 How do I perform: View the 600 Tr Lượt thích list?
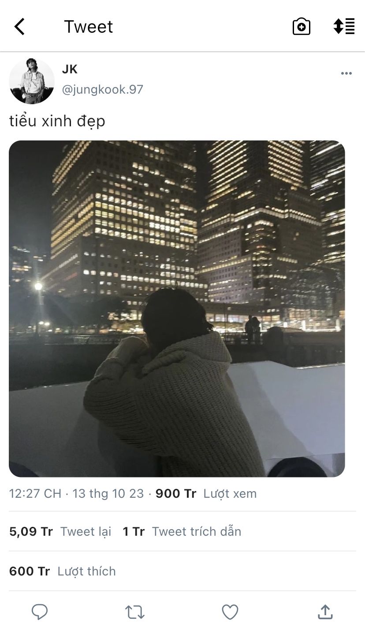[62, 571]
